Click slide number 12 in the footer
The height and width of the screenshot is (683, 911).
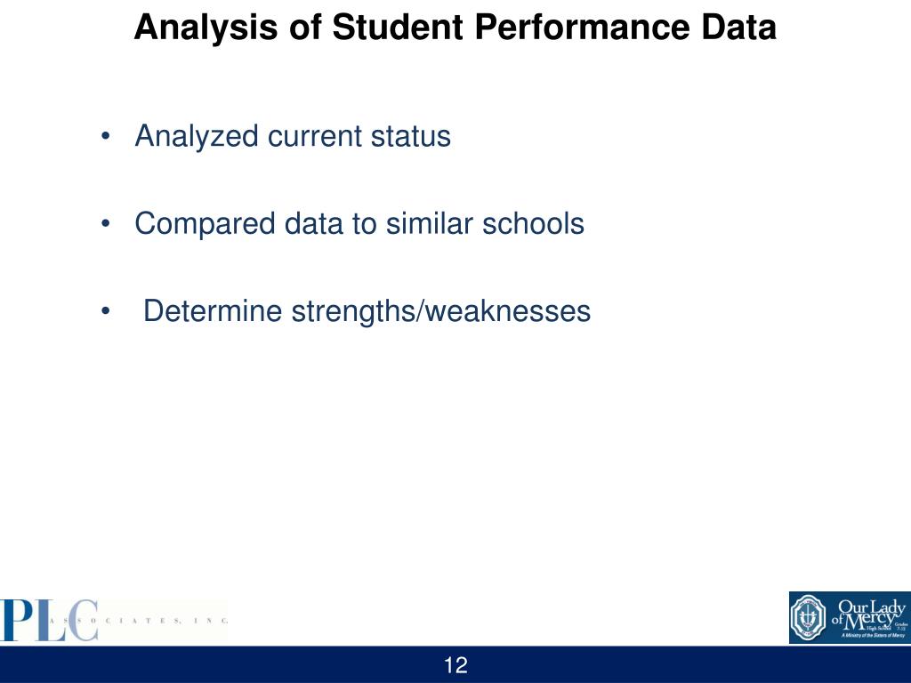pos(455,665)
